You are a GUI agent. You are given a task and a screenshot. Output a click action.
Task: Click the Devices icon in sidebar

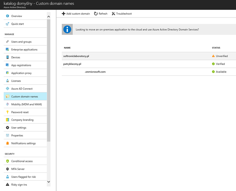[x=7, y=57]
